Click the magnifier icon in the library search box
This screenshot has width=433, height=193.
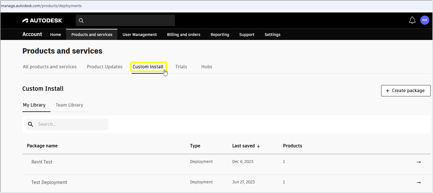[30, 124]
